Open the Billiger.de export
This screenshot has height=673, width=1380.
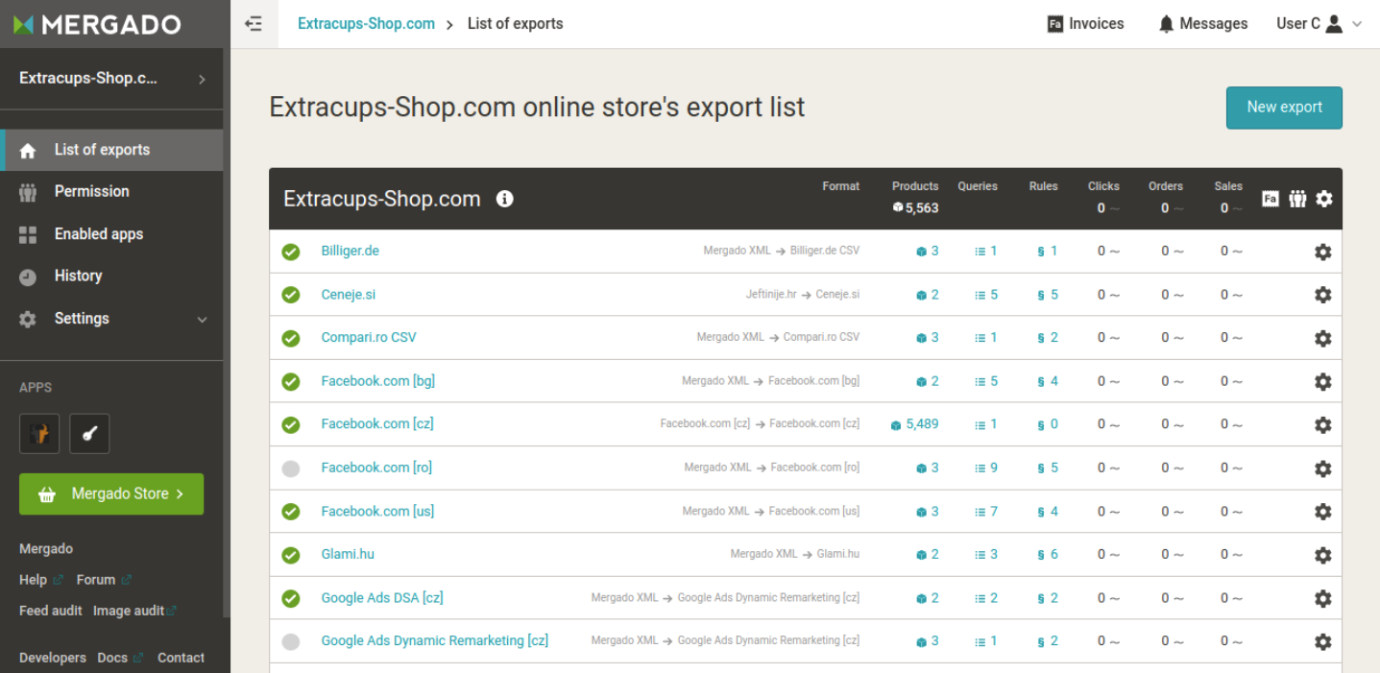pyautogui.click(x=350, y=251)
